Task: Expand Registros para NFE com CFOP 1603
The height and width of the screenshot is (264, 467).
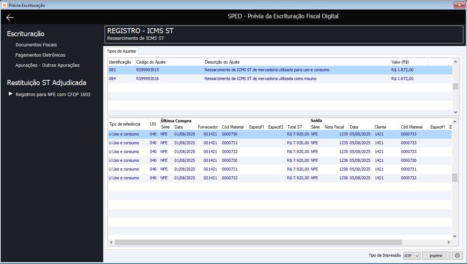Action: coord(11,94)
